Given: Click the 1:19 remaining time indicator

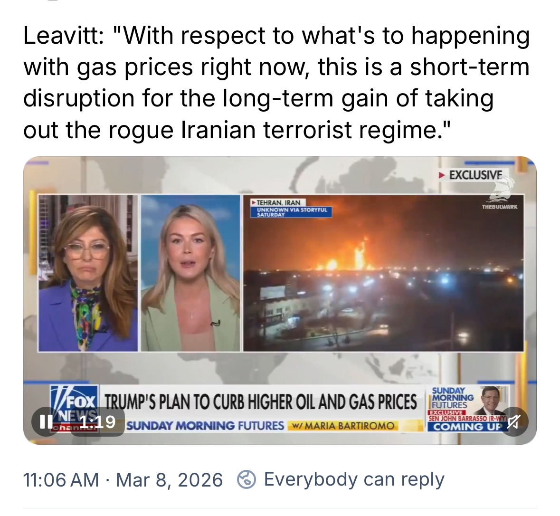Looking at the screenshot, I should pyautogui.click(x=97, y=421).
